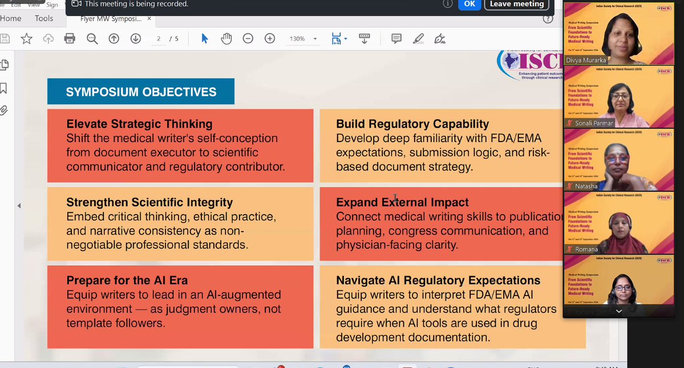The height and width of the screenshot is (368, 684).
Task: Click the star bookmark icon in toolbar
Action: [27, 39]
